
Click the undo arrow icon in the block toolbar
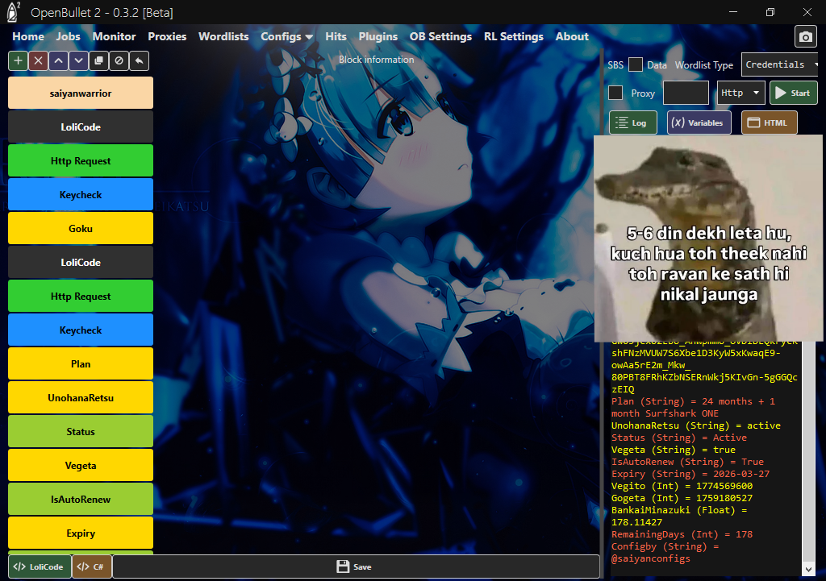139,60
